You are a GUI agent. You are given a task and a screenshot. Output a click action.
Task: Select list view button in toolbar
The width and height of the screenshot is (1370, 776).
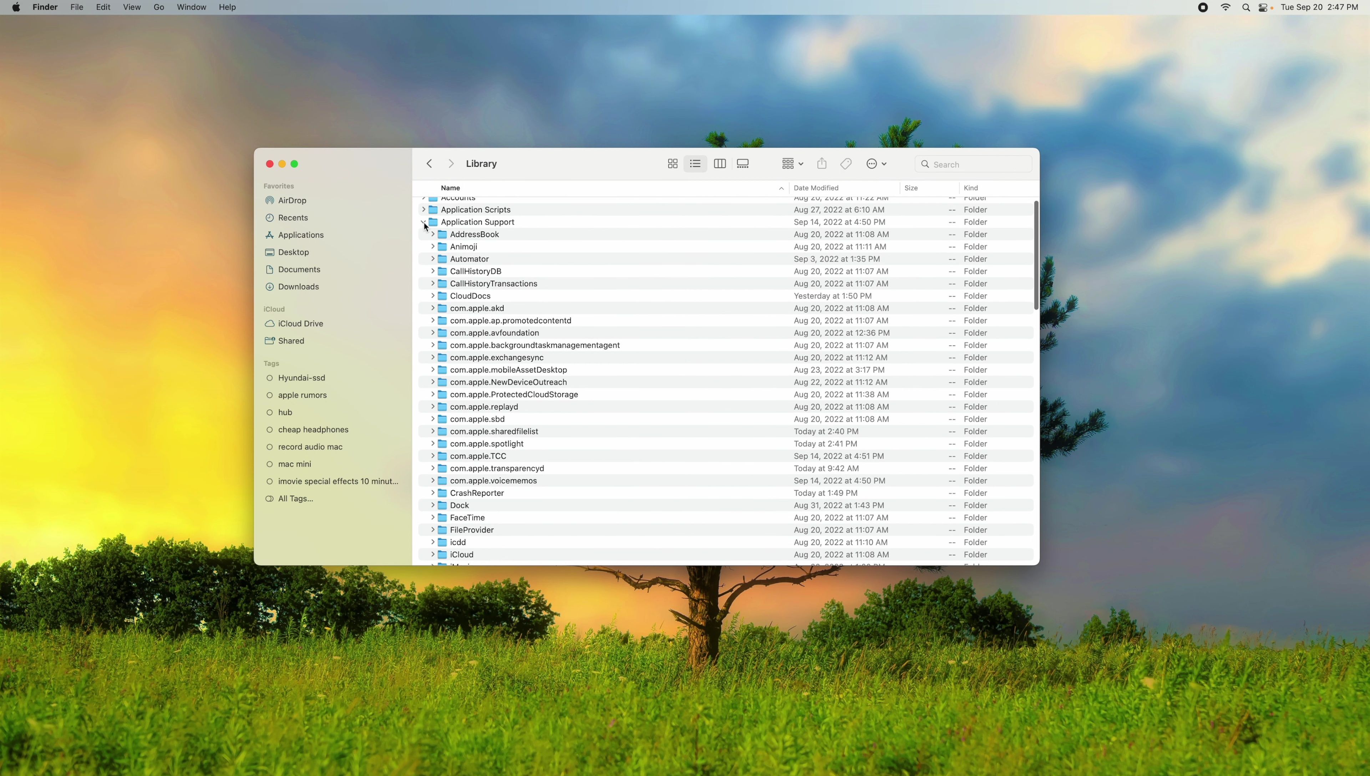[695, 164]
